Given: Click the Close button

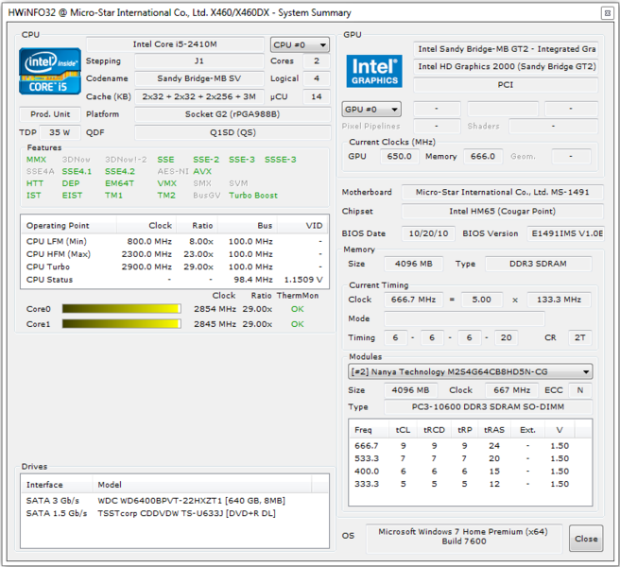Looking at the screenshot, I should (586, 539).
